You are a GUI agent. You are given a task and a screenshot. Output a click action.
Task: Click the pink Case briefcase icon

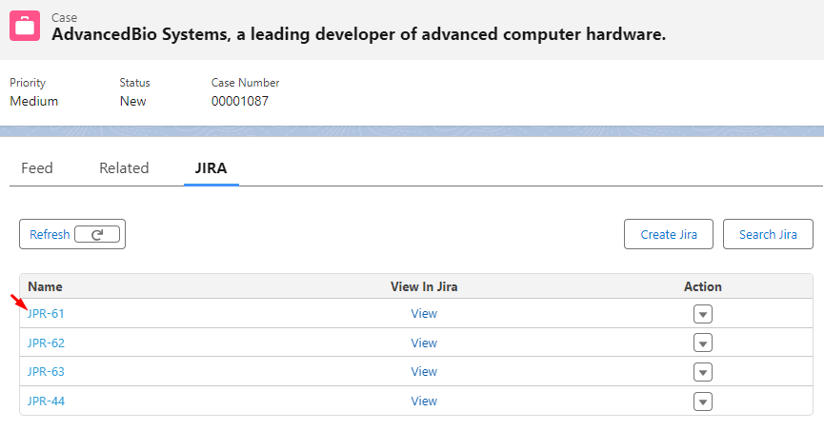25,26
